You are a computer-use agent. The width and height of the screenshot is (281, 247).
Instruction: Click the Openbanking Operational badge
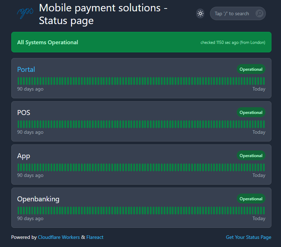(x=251, y=199)
